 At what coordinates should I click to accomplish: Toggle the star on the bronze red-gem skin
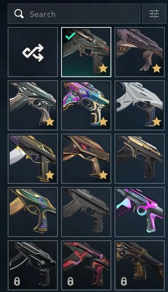103,175
